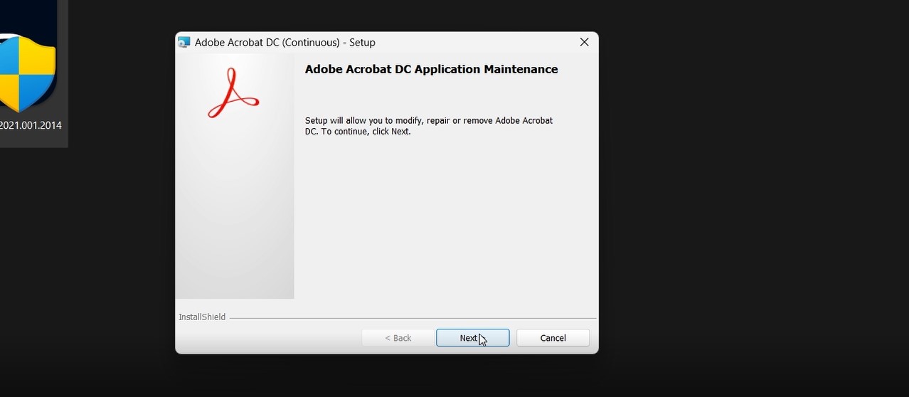Click the InstallShield label text

[202, 317]
